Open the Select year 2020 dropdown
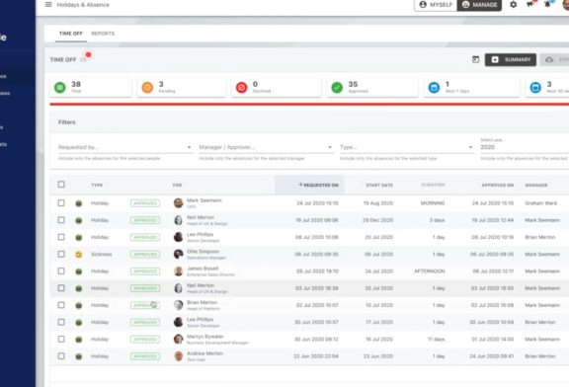569x387 pixels. [525, 147]
